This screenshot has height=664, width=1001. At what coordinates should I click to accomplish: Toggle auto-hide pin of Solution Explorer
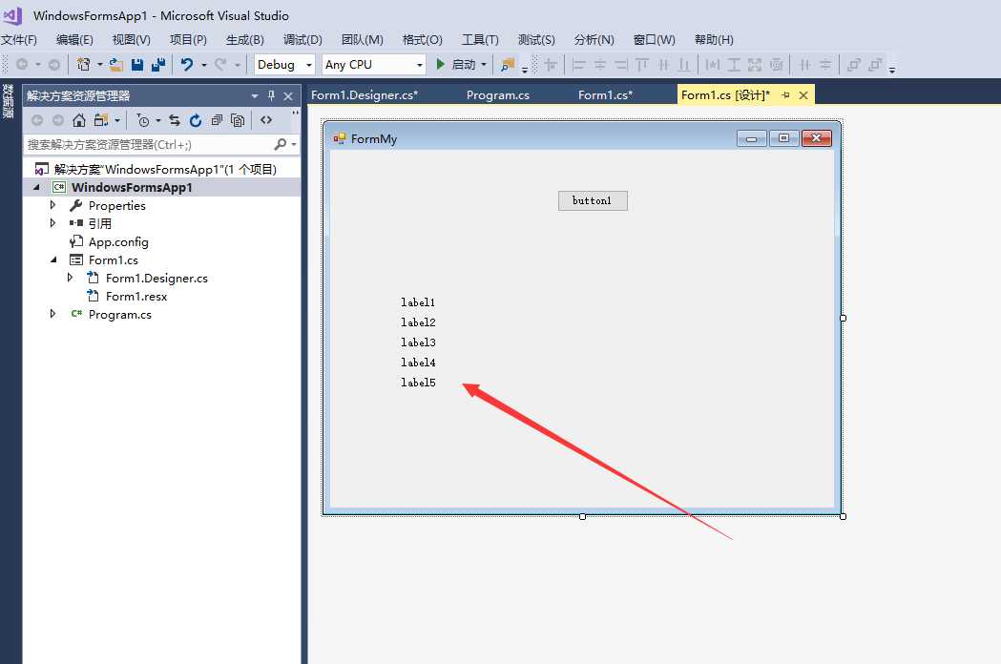(271, 95)
